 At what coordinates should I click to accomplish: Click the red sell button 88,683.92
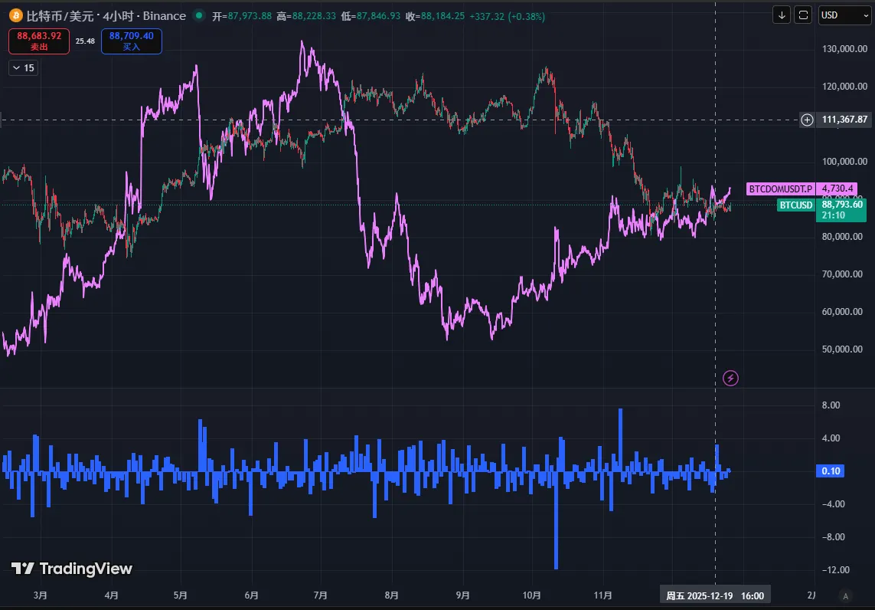(x=39, y=41)
